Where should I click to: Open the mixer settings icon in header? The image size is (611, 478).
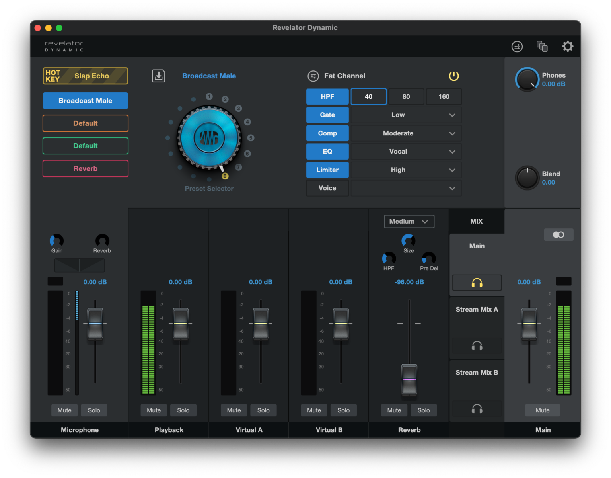tap(517, 47)
